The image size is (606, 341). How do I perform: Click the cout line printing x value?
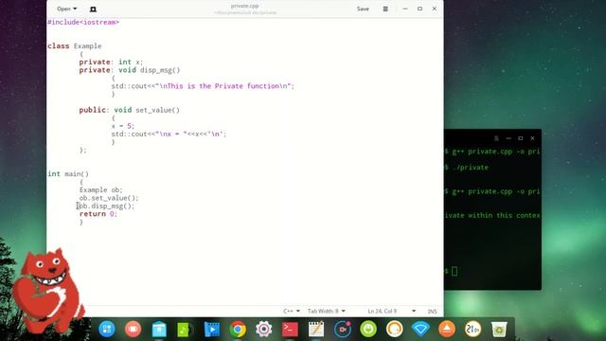(169, 134)
